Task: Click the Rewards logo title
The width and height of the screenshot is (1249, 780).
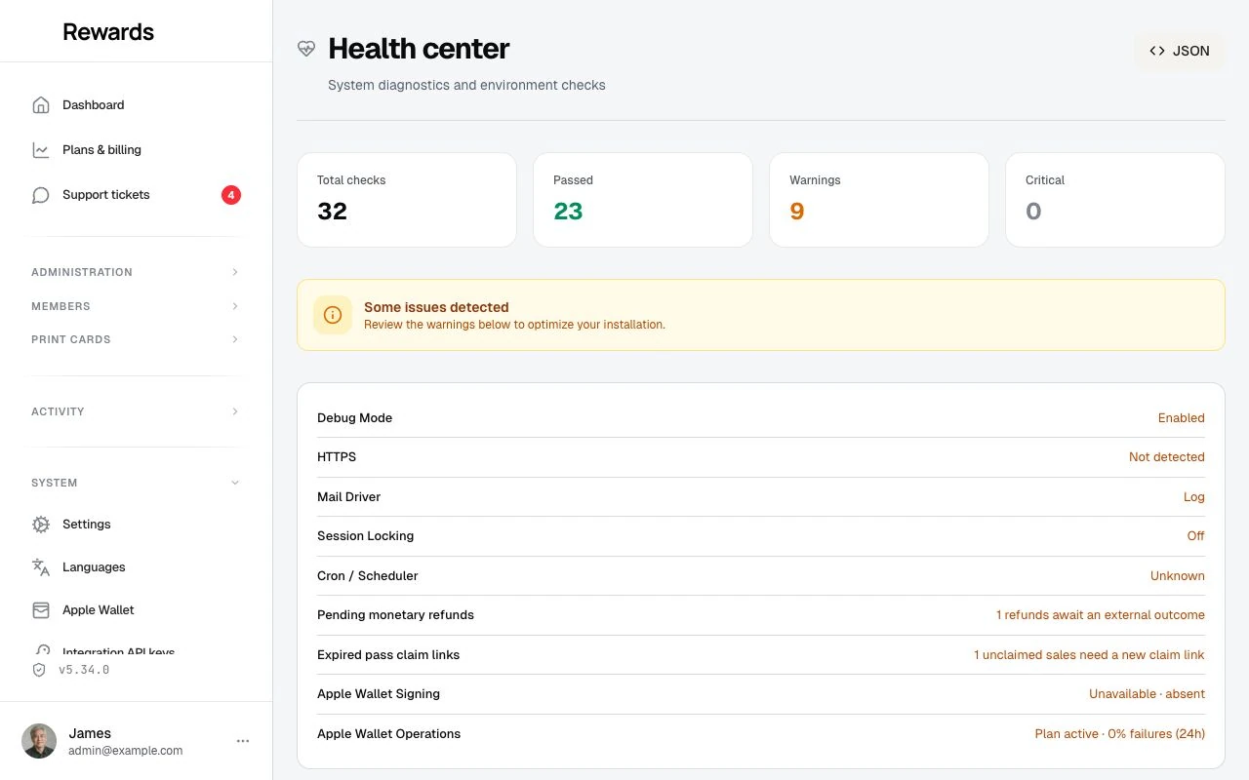Action: tap(108, 32)
